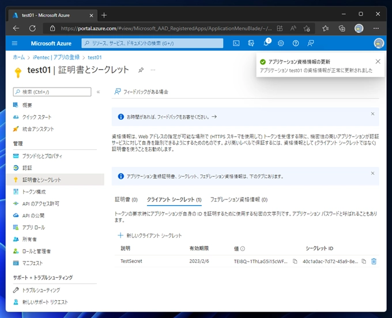Viewport: 392px width, 318px height.
Task: Open portal settings gear icon
Action: 281,43
